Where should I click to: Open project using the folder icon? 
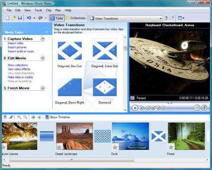point(14,18)
